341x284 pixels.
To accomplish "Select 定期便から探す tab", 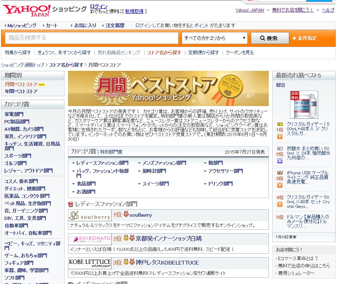I will click(204, 53).
